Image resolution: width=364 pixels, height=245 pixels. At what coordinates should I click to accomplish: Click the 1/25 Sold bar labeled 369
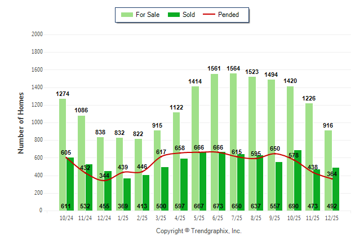[127, 195]
